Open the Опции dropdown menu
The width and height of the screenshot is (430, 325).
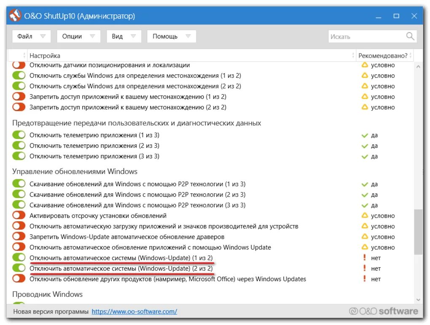coord(78,36)
